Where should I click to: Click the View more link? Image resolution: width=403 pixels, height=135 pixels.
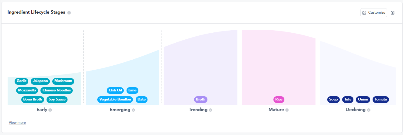pyautogui.click(x=17, y=123)
